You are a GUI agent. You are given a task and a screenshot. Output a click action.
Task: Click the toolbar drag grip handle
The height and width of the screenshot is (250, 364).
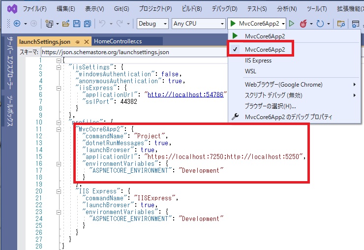click(9, 24)
